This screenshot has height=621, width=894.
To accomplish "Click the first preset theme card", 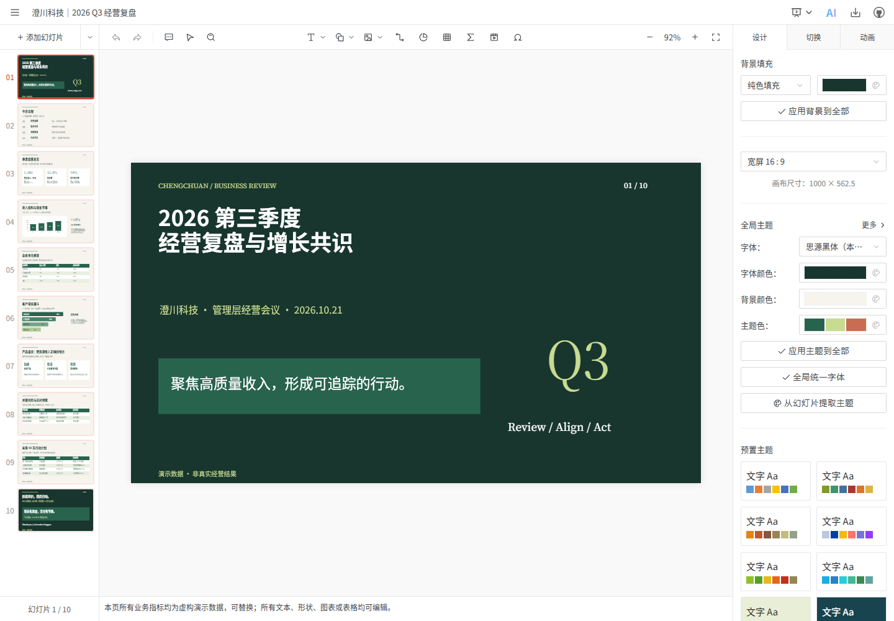I will click(x=775, y=481).
